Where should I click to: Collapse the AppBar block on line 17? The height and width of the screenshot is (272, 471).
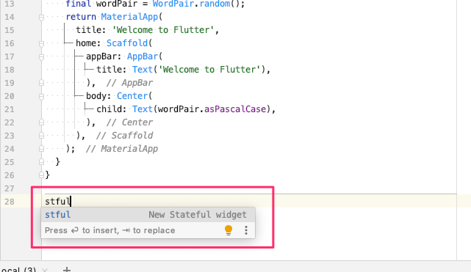(41, 57)
